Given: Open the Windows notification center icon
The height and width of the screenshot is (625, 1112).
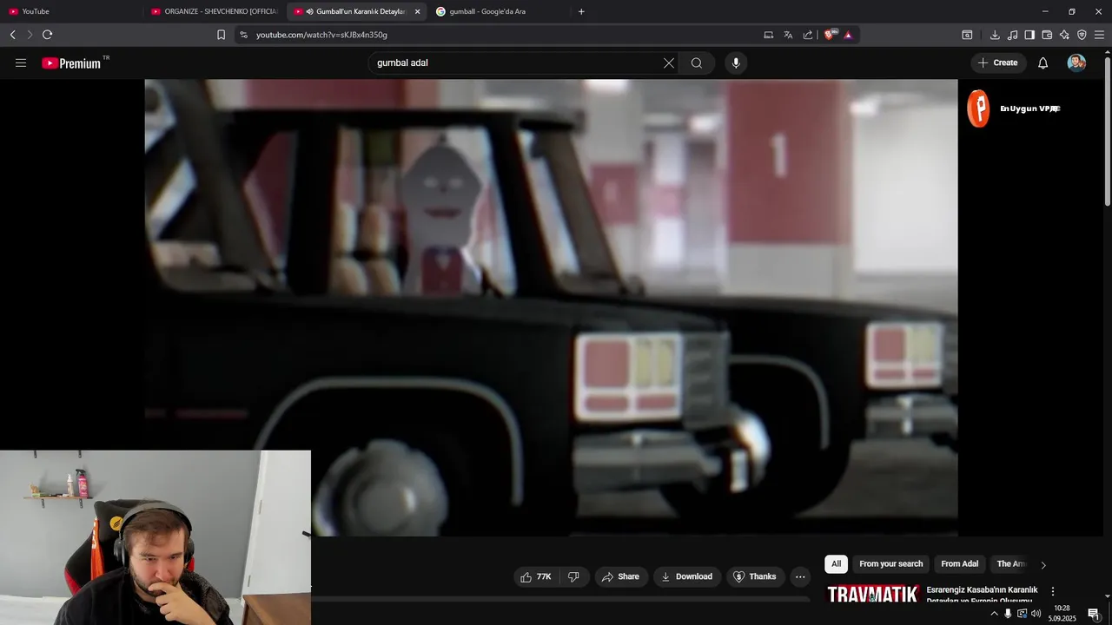Looking at the screenshot, I should [x=1094, y=614].
